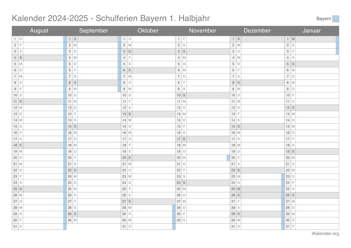This screenshot has height=248, width=351.
Task: Select November 15 row
Action: click(x=202, y=126)
